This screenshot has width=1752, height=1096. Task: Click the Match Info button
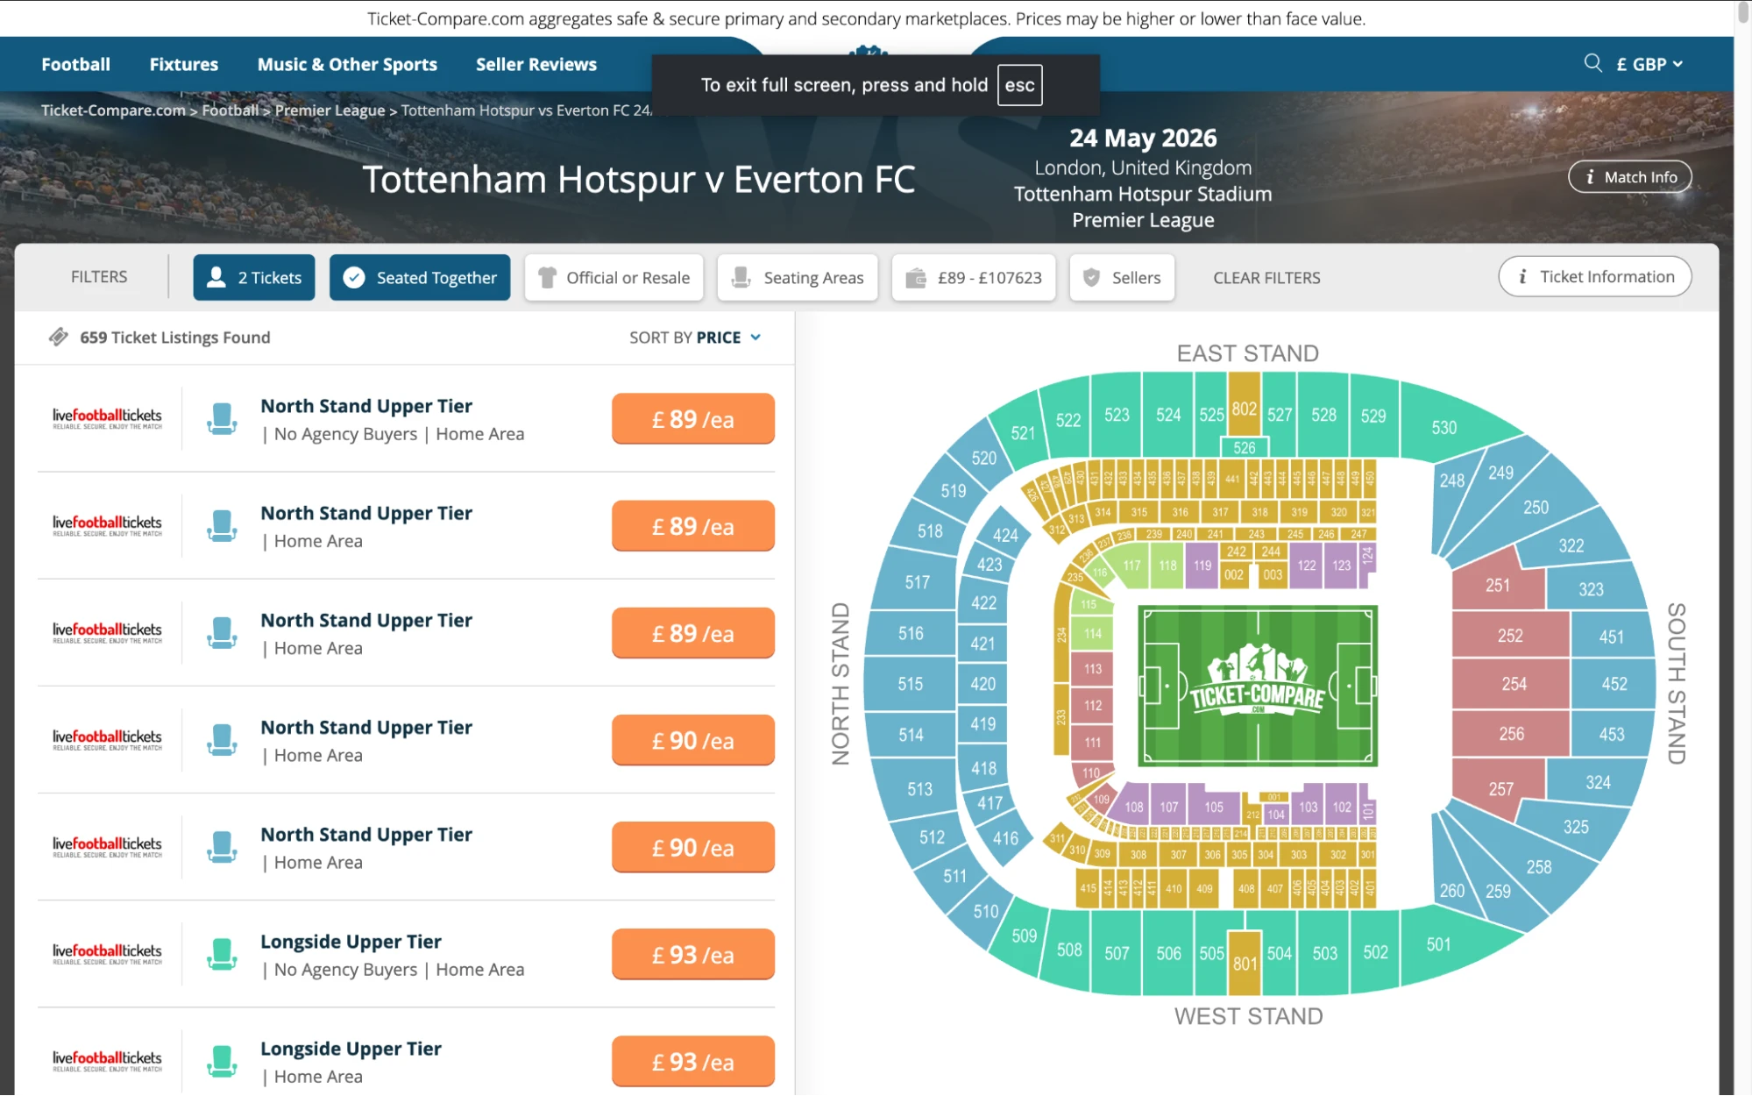1629,176
